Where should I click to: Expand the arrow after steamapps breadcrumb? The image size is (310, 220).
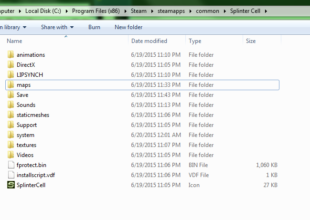pos(191,11)
